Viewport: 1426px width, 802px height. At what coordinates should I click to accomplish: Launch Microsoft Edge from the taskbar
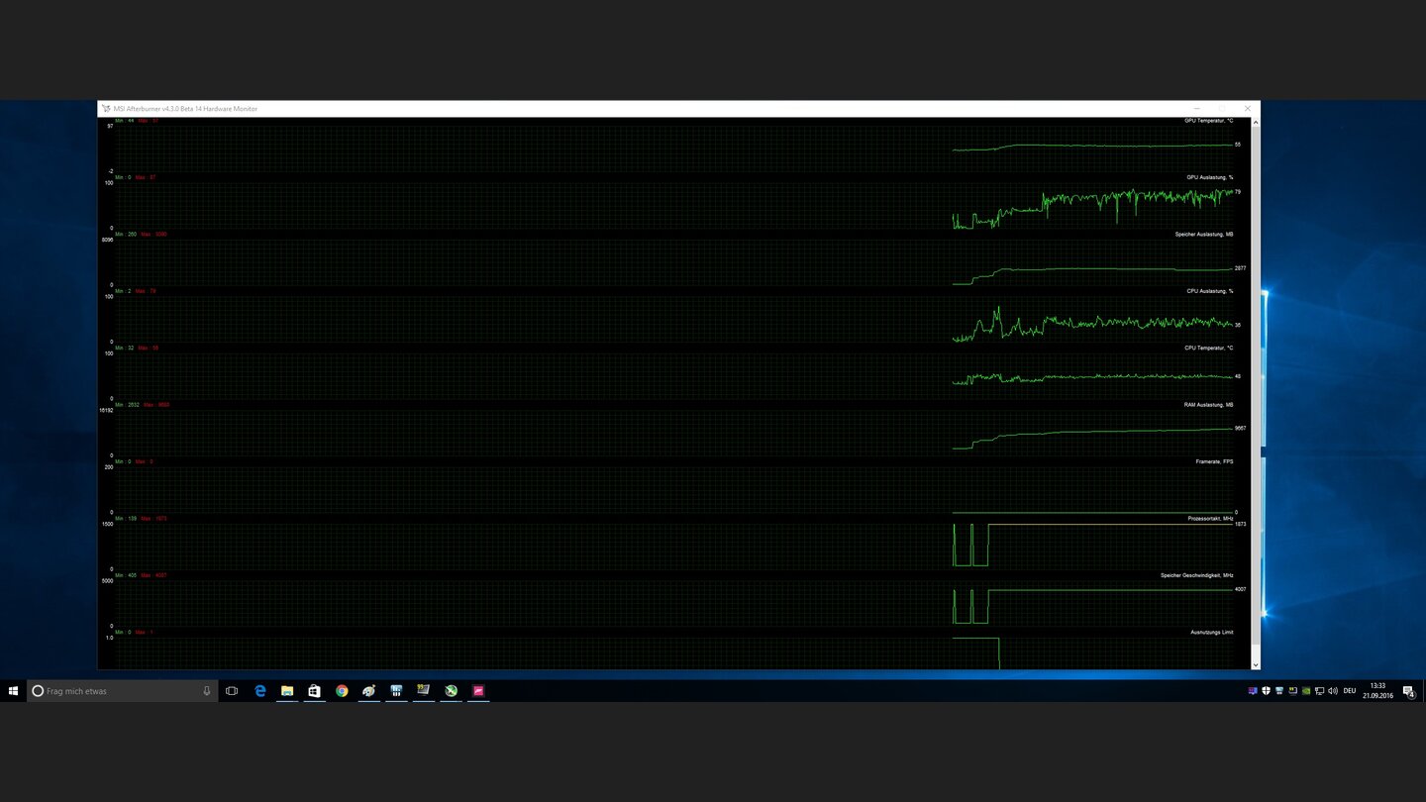(x=260, y=691)
